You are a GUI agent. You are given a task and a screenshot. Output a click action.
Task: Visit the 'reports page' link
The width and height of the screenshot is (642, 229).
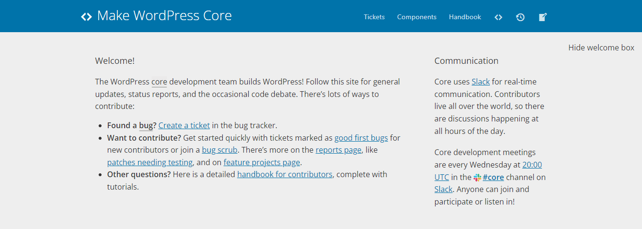click(x=338, y=150)
